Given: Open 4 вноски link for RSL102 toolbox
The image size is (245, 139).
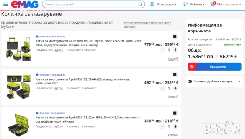Looking at the screenshot, I should pos(52,74).
